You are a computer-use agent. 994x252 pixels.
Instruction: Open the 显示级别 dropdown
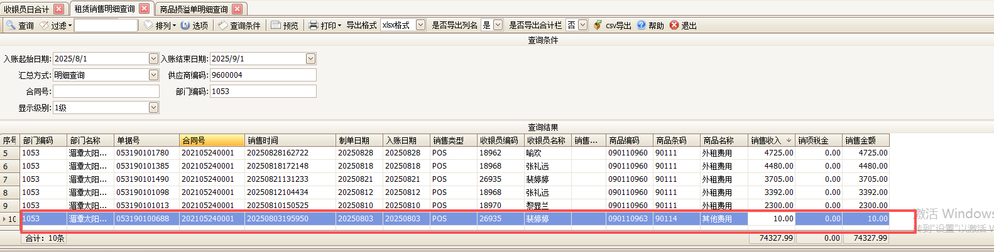coord(153,107)
